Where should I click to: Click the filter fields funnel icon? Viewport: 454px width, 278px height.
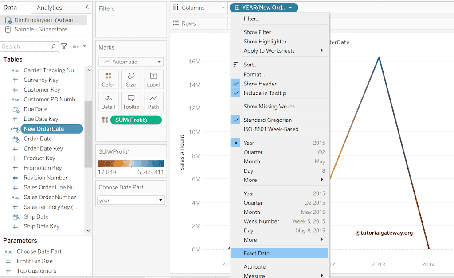[64, 46]
